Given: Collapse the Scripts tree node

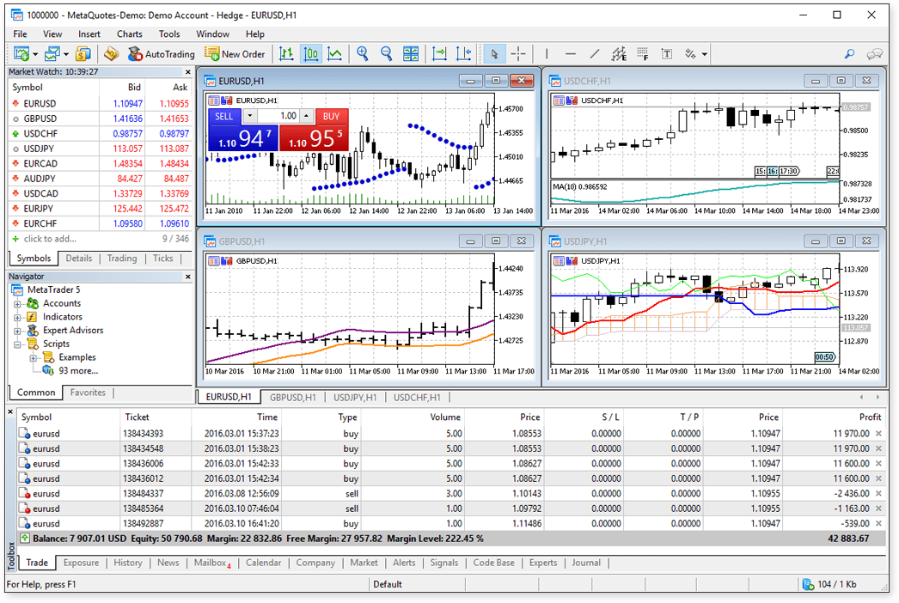Looking at the screenshot, I should (18, 344).
